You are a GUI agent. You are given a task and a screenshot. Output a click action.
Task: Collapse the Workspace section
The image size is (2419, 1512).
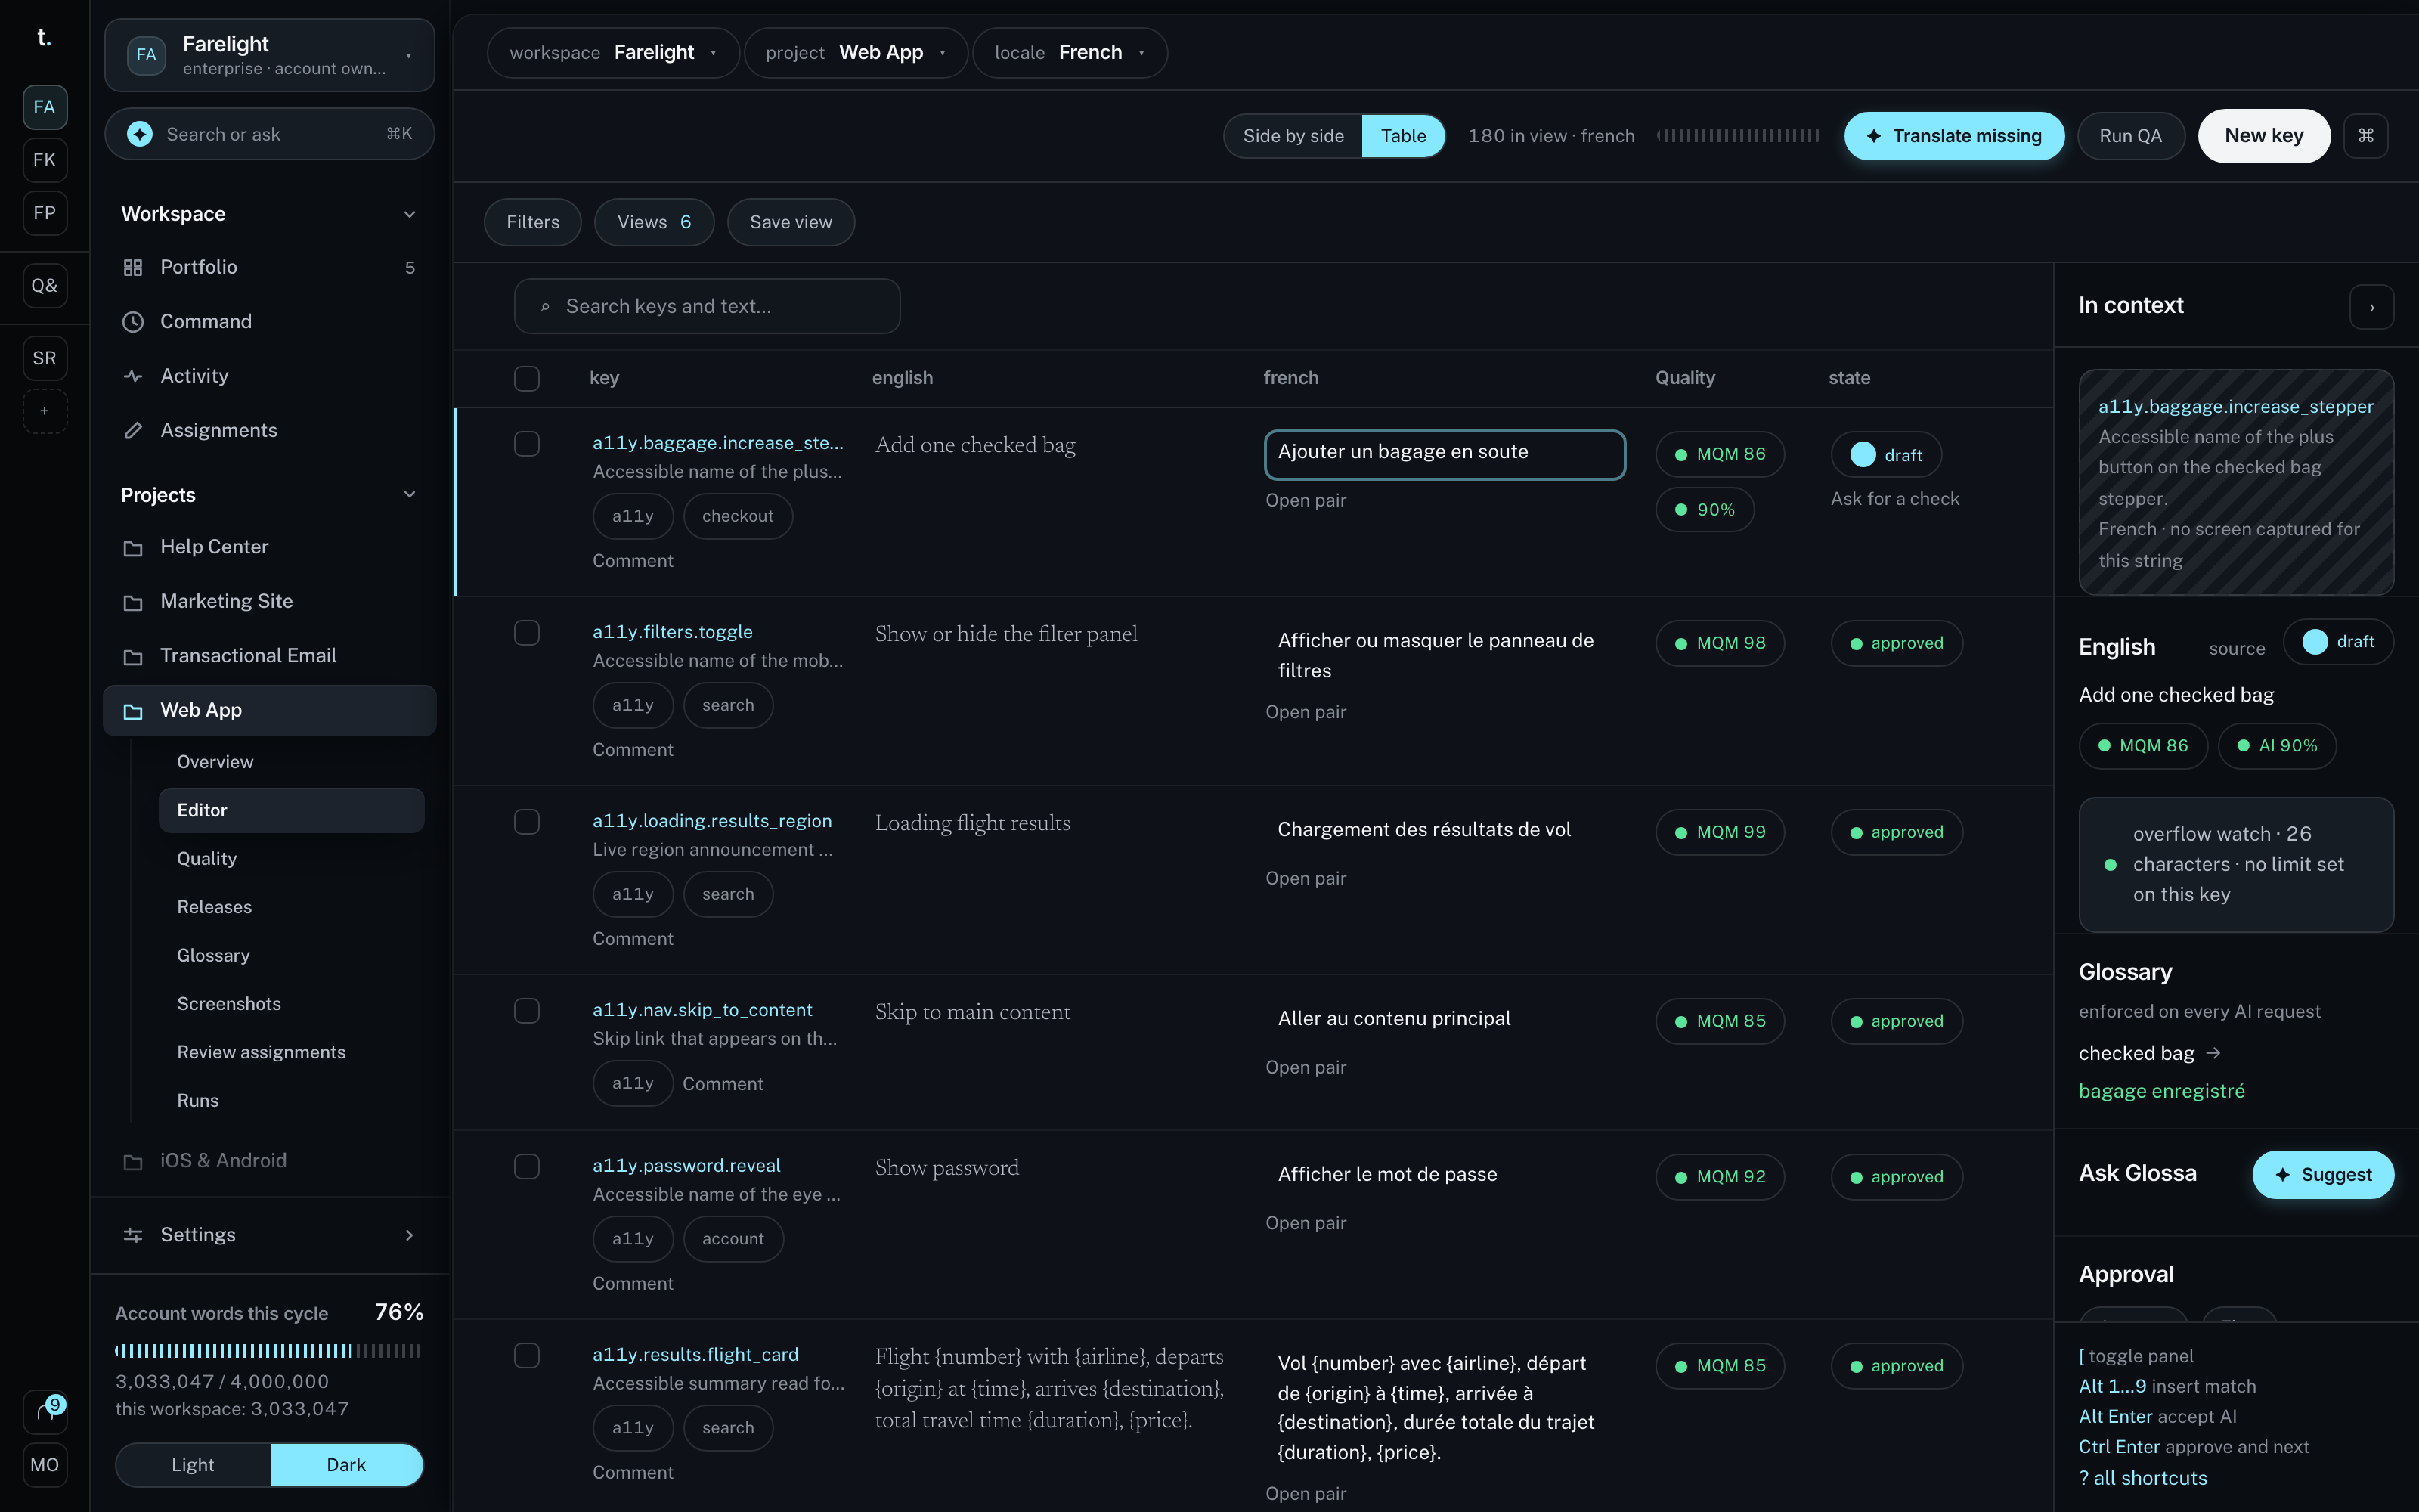pos(409,214)
